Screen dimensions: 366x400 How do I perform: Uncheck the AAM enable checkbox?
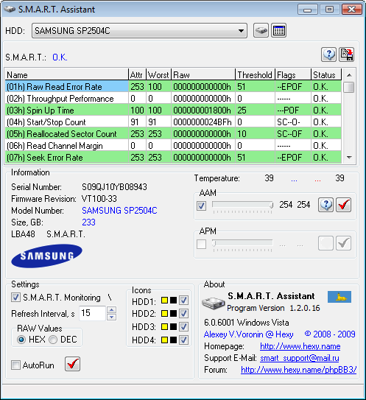coord(202,206)
